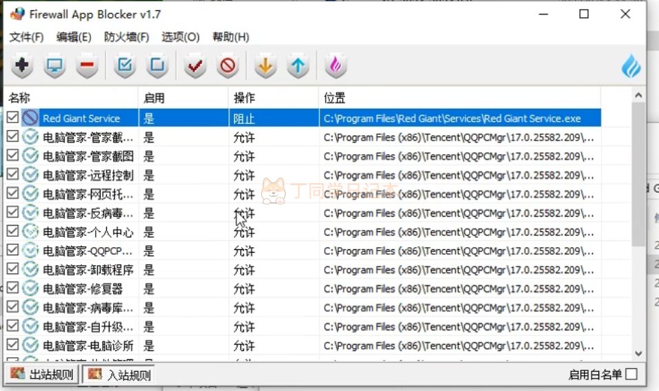Sort by the 名称 column header
Image resolution: width=659 pixels, height=391 pixels.
pyautogui.click(x=71, y=98)
